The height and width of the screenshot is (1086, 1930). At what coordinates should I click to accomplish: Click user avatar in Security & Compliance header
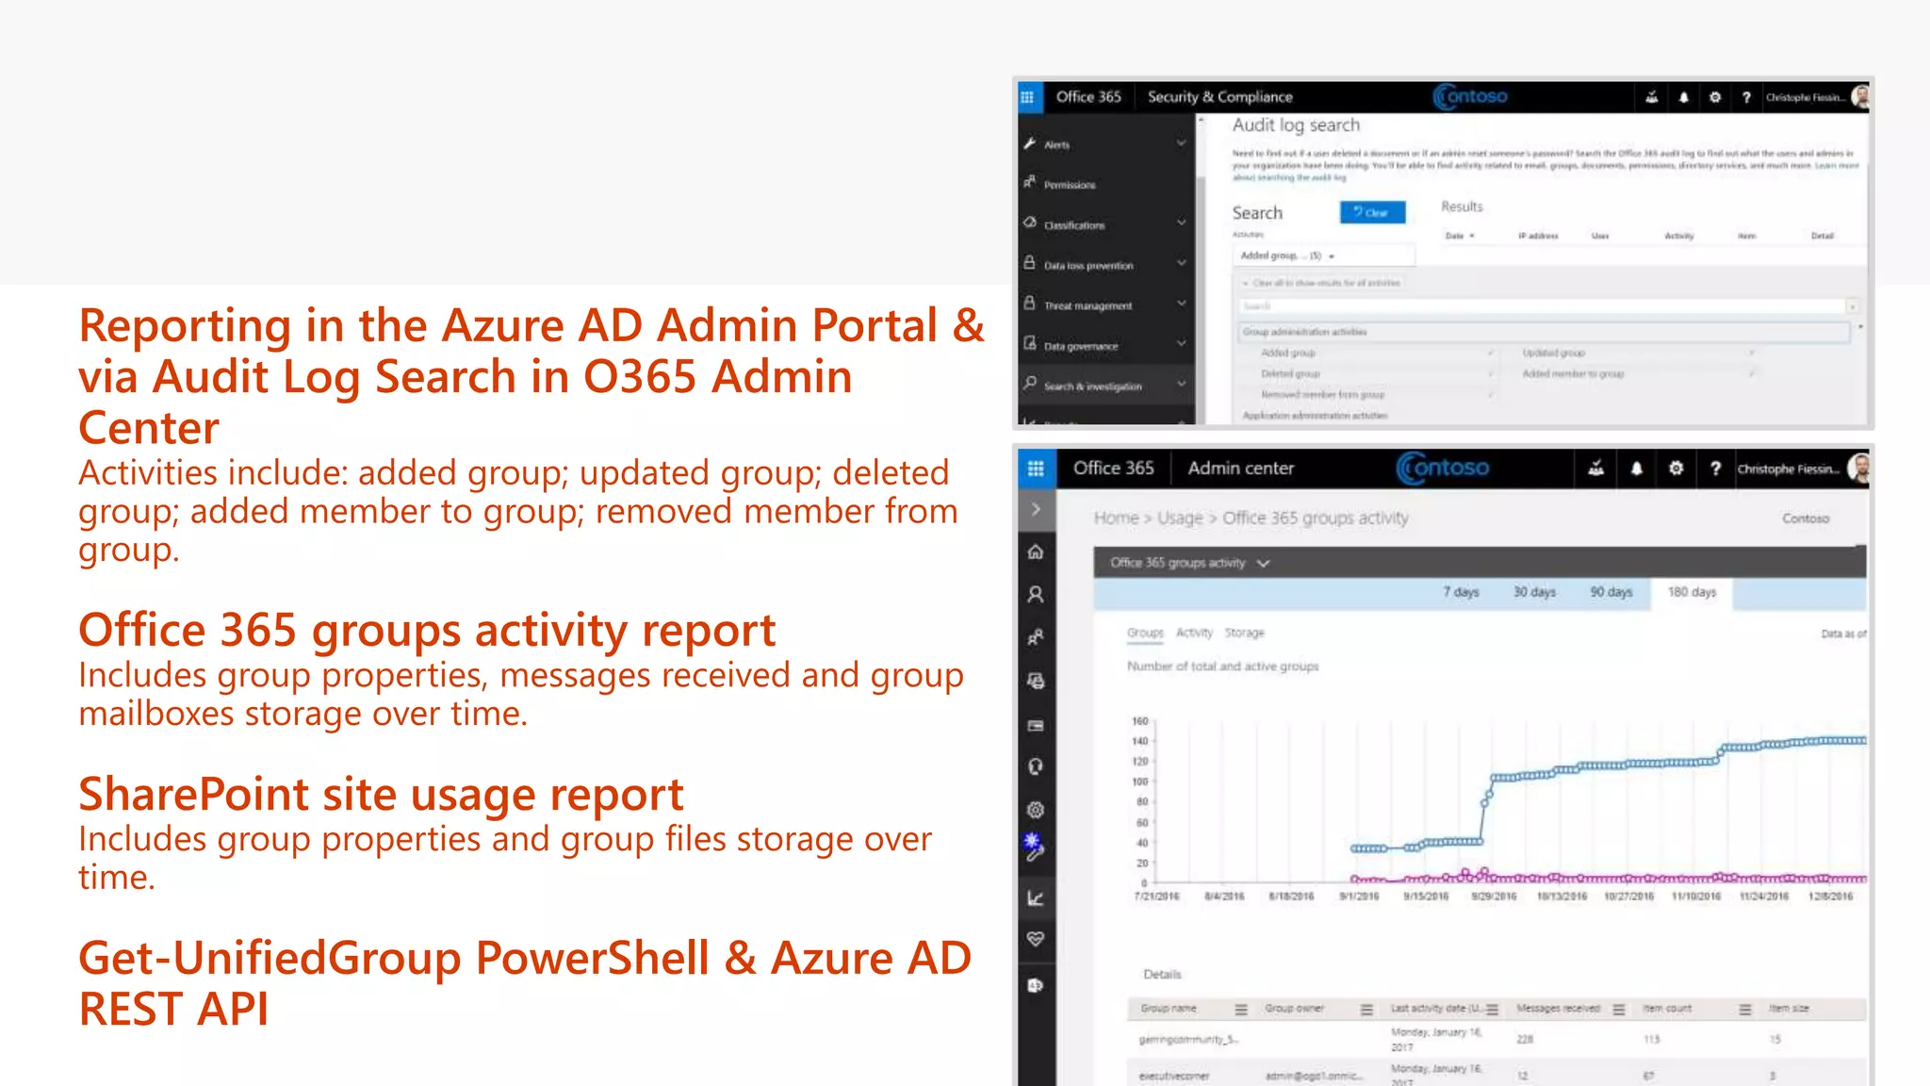click(x=1860, y=96)
